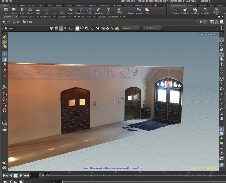Toggle the lock icon in the right toolbar

221,50
